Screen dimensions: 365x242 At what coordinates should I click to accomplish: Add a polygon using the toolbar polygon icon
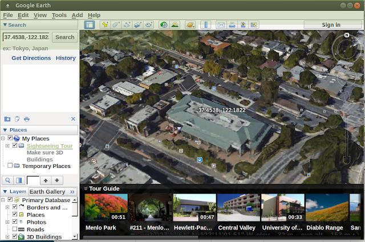[116, 24]
